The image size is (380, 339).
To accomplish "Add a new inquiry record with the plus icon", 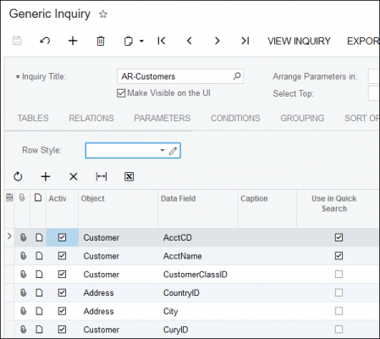I will click(x=73, y=41).
